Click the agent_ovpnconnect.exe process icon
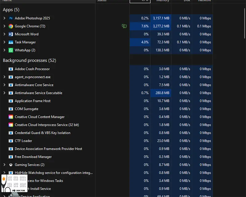This screenshot has width=246, height=197. coord(11,77)
